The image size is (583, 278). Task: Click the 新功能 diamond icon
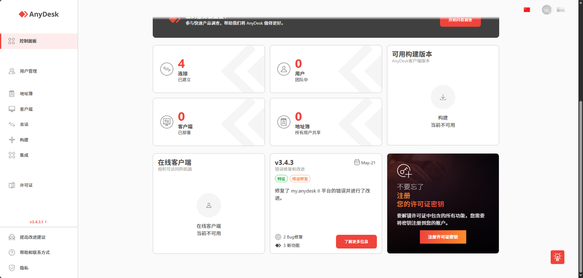click(x=278, y=246)
